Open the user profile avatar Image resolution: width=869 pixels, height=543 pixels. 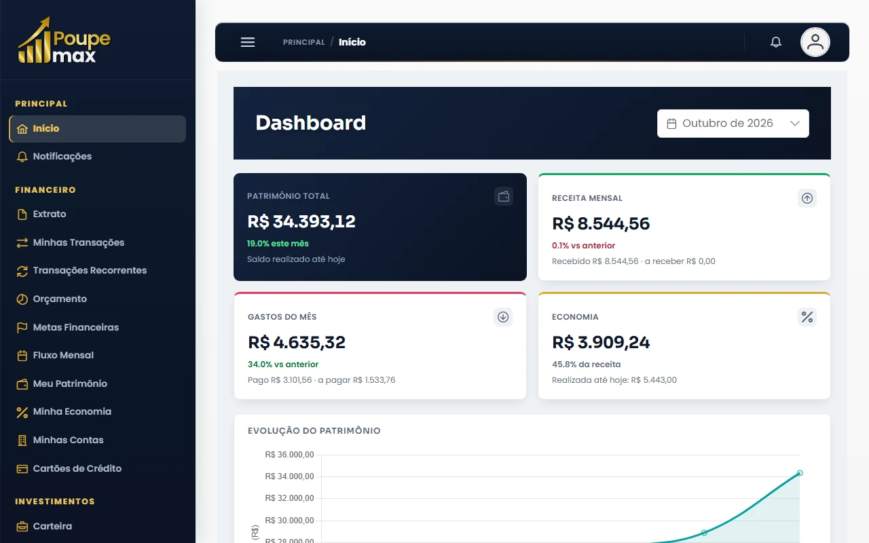tap(815, 42)
